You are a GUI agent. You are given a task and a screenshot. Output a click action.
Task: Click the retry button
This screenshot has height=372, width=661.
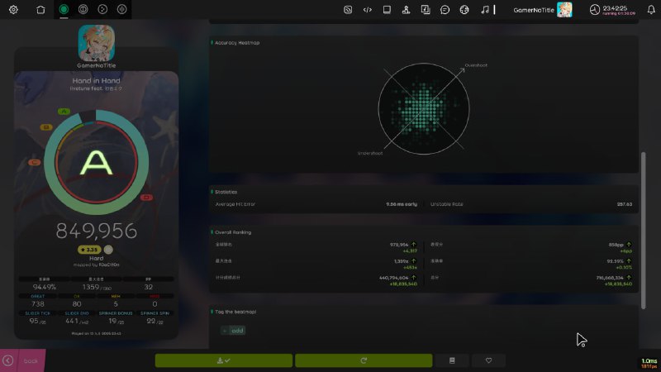(364, 360)
